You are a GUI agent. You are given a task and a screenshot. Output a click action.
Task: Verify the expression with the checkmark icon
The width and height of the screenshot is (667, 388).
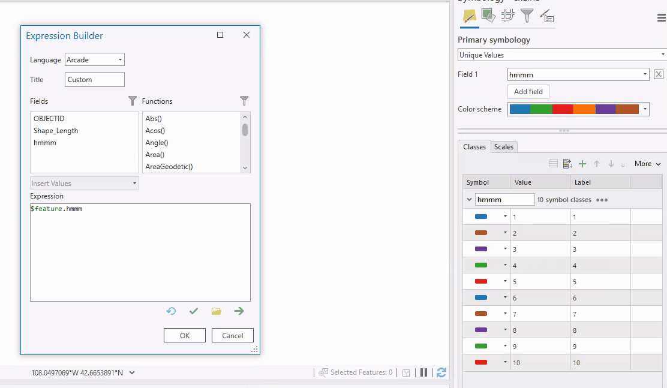pyautogui.click(x=194, y=311)
